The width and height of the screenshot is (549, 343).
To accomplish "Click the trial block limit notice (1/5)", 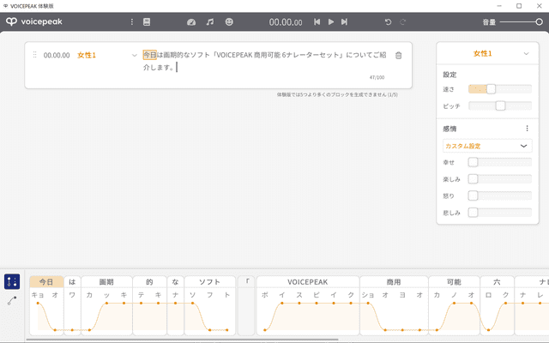I will [x=337, y=94].
